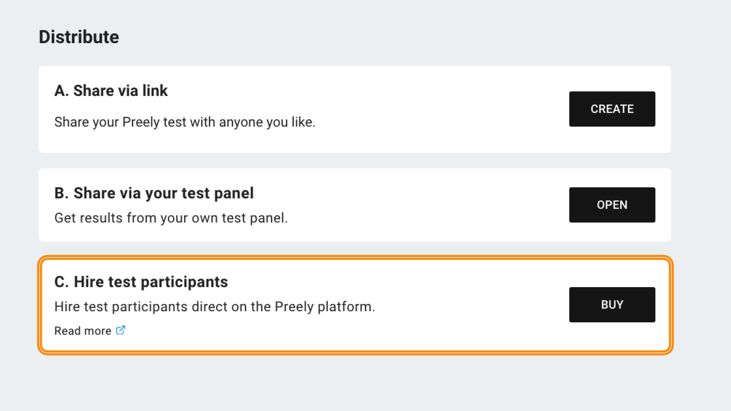Image resolution: width=731 pixels, height=411 pixels.
Task: Click the word 'Preely' in Share via link description
Action: pyautogui.click(x=141, y=122)
